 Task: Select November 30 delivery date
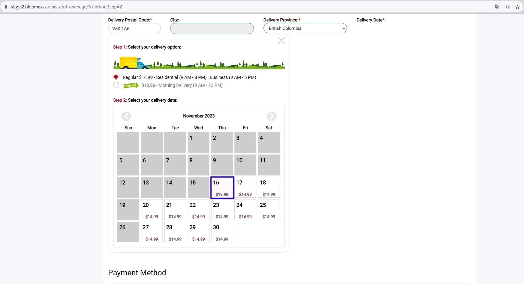(222, 232)
